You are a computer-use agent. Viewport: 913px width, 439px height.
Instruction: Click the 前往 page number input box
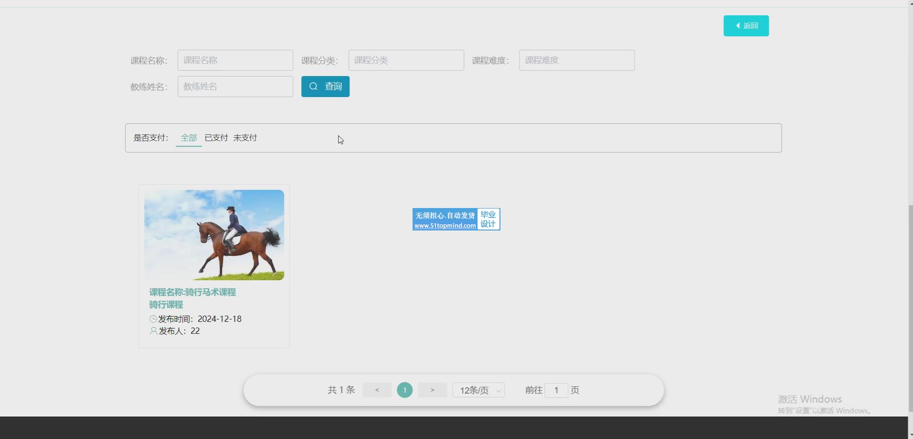556,390
